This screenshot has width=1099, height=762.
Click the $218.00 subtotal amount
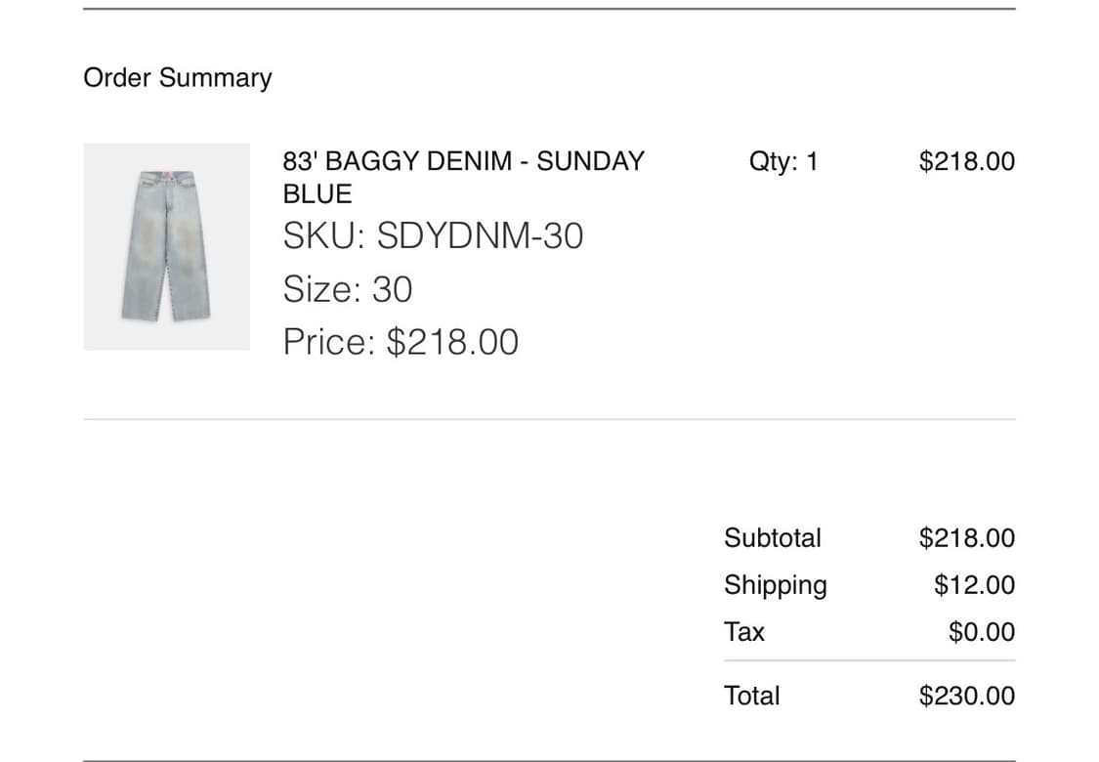(966, 537)
